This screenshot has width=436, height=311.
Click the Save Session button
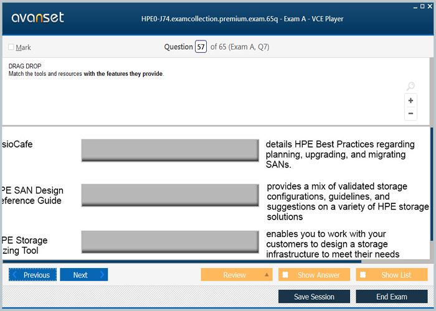(314, 297)
